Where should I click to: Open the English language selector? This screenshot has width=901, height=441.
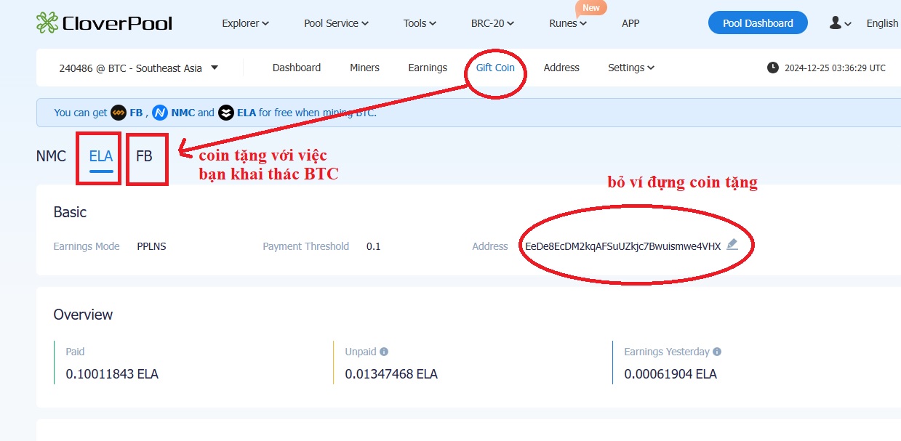coord(883,23)
